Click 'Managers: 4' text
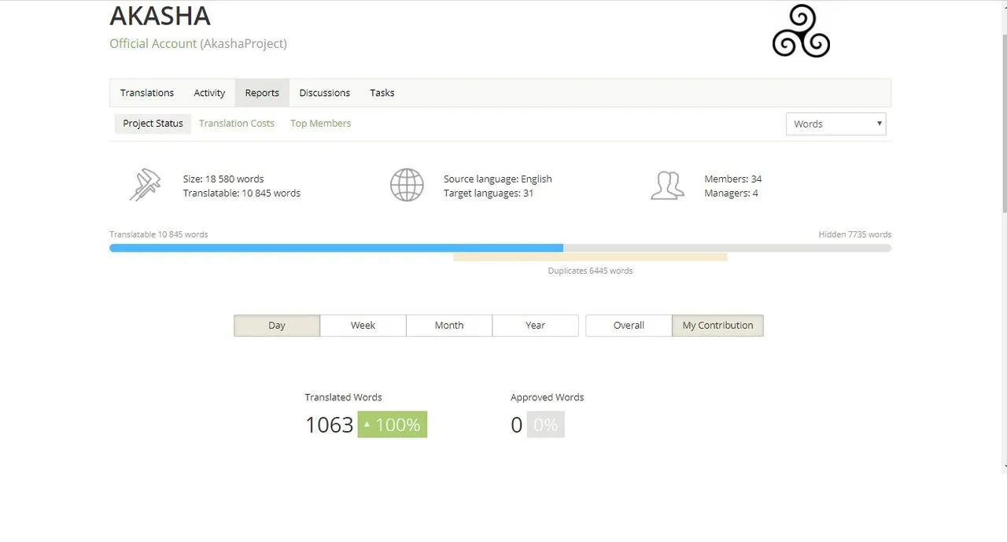The image size is (1007, 542). (732, 194)
